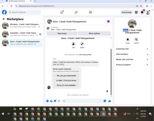Edit chat name with Name pencil icon

(x=82, y=44)
